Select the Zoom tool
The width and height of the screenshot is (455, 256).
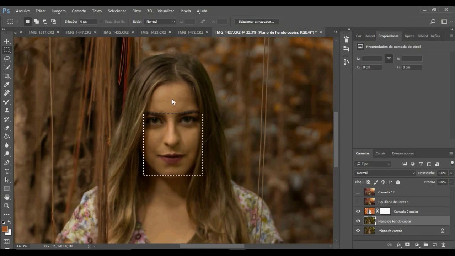coord(7,206)
